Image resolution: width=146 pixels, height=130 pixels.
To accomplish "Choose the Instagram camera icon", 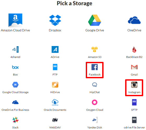I will (x=134, y=85).
